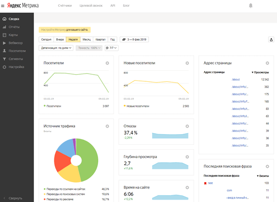Open Счётчики in the top menu
This screenshot has height=202, width=277.
[65, 6]
